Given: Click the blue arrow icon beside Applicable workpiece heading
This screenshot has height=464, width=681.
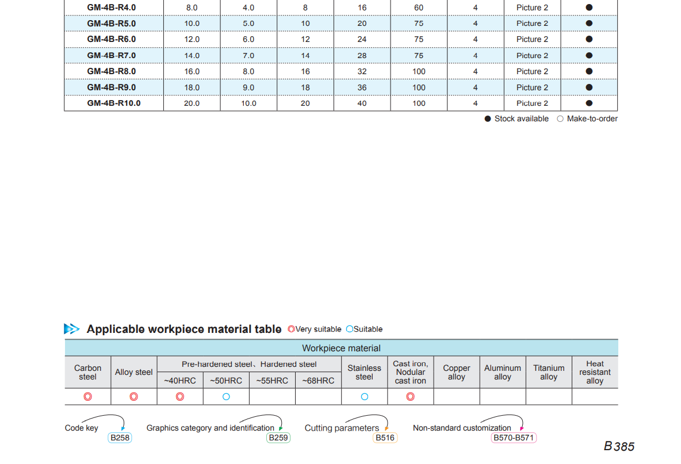Looking at the screenshot, I should pos(72,329).
